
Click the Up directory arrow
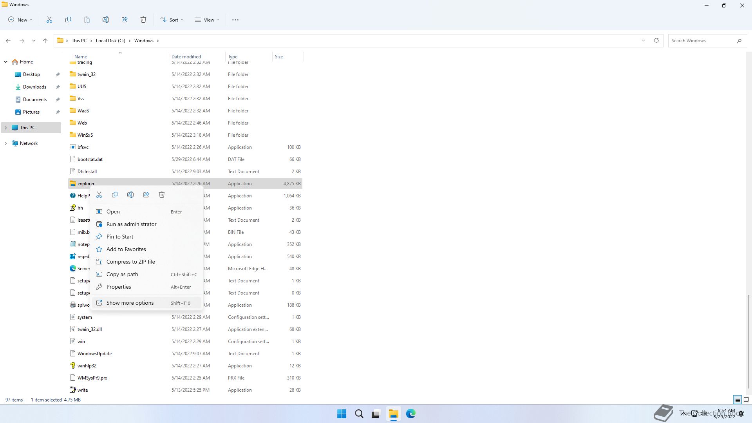click(x=45, y=40)
